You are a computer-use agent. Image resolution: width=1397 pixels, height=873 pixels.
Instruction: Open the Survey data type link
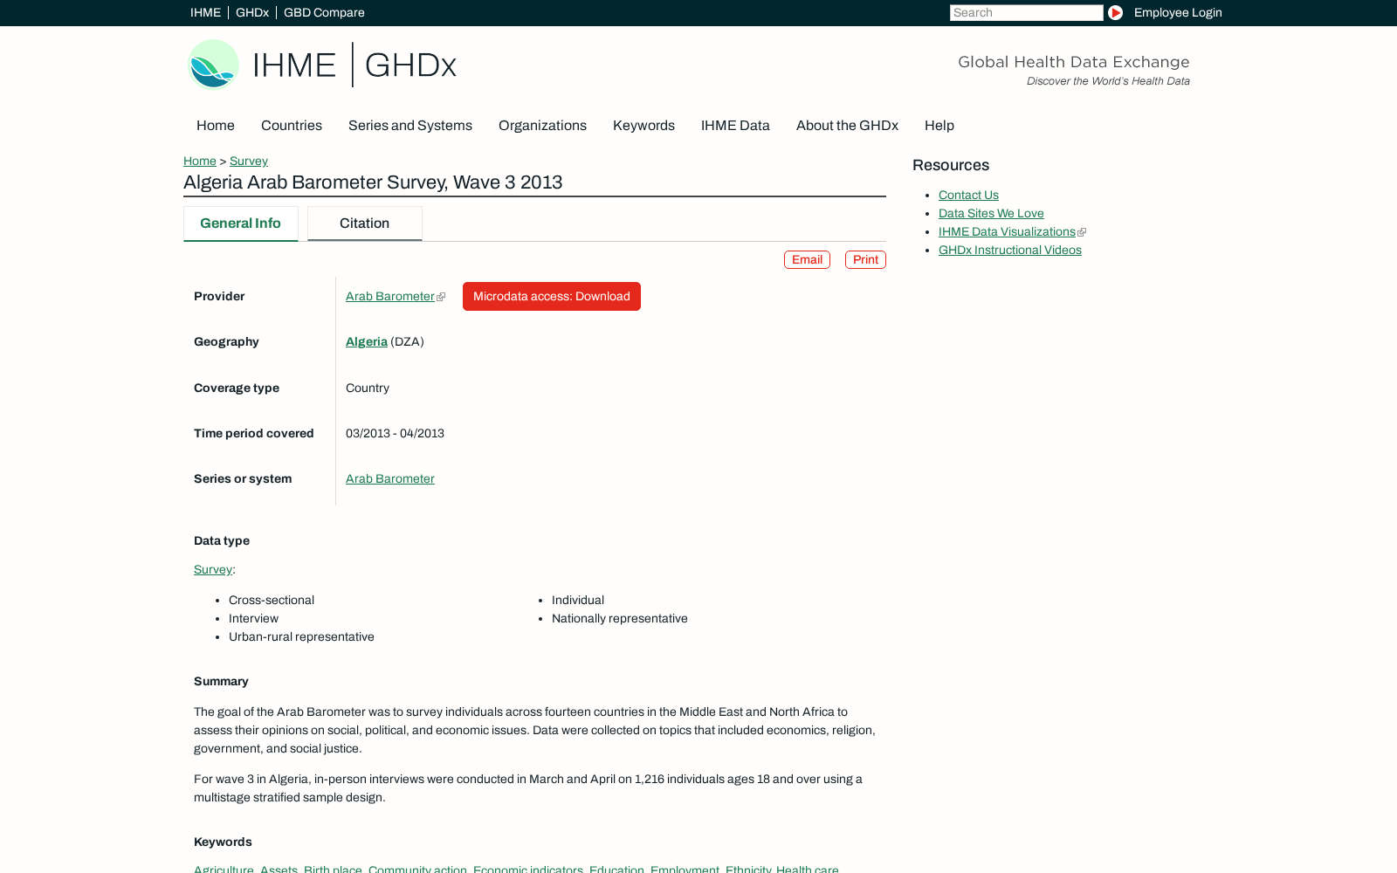(213, 569)
